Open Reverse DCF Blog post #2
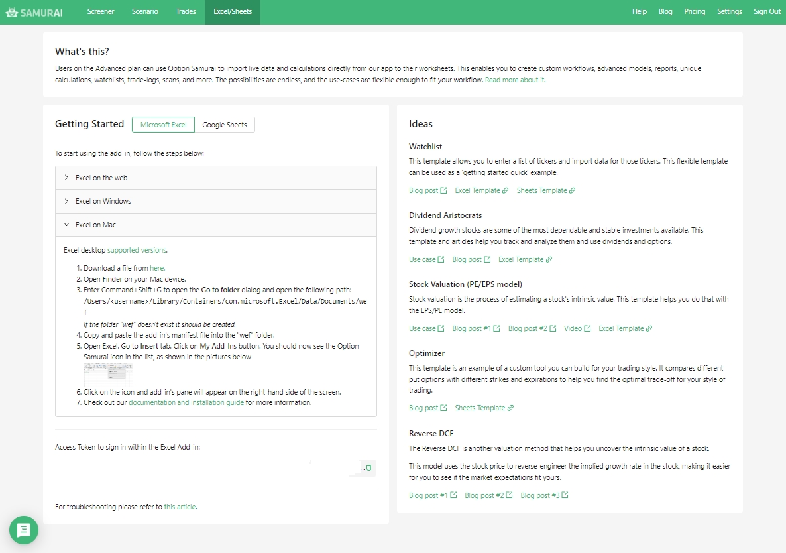The height and width of the screenshot is (553, 786). pyautogui.click(x=488, y=495)
